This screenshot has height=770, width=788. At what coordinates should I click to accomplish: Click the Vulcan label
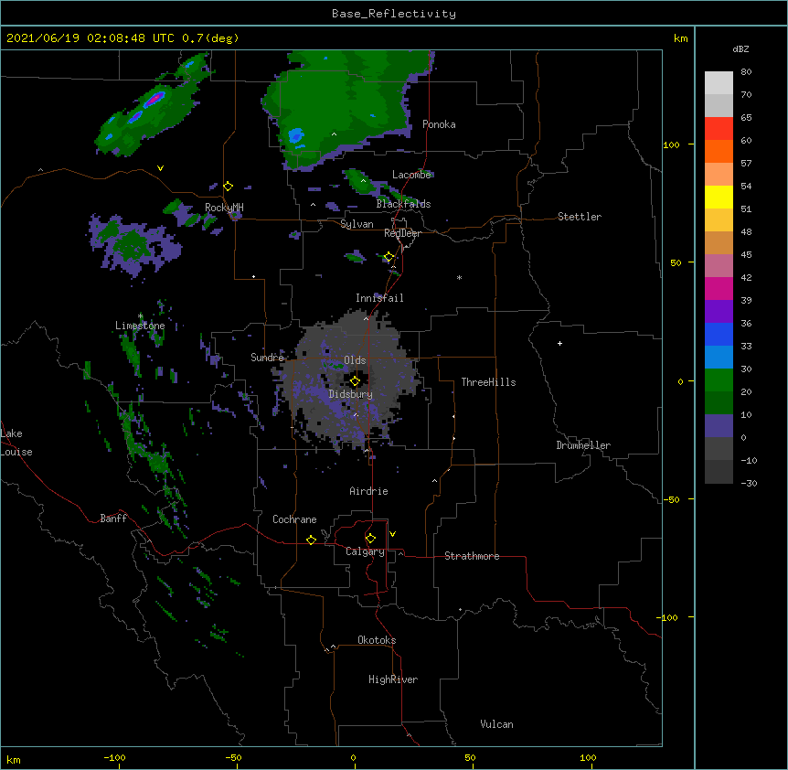[x=496, y=724]
